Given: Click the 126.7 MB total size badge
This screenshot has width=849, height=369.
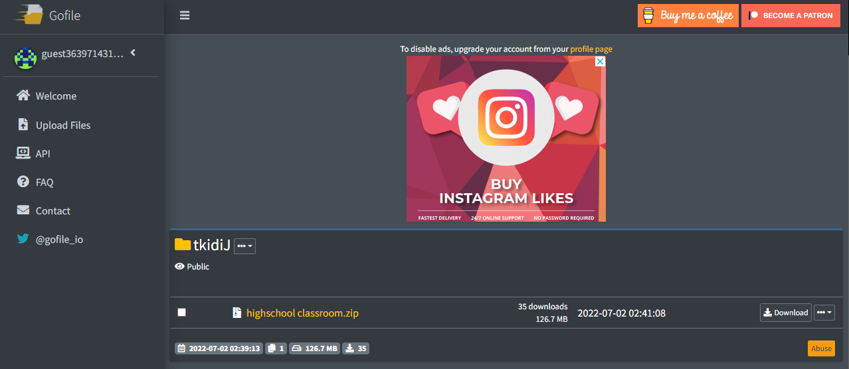Looking at the screenshot, I should 315,348.
